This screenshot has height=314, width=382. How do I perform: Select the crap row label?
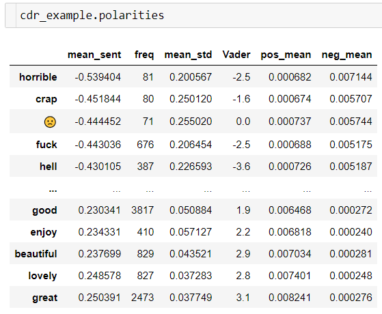(x=46, y=99)
